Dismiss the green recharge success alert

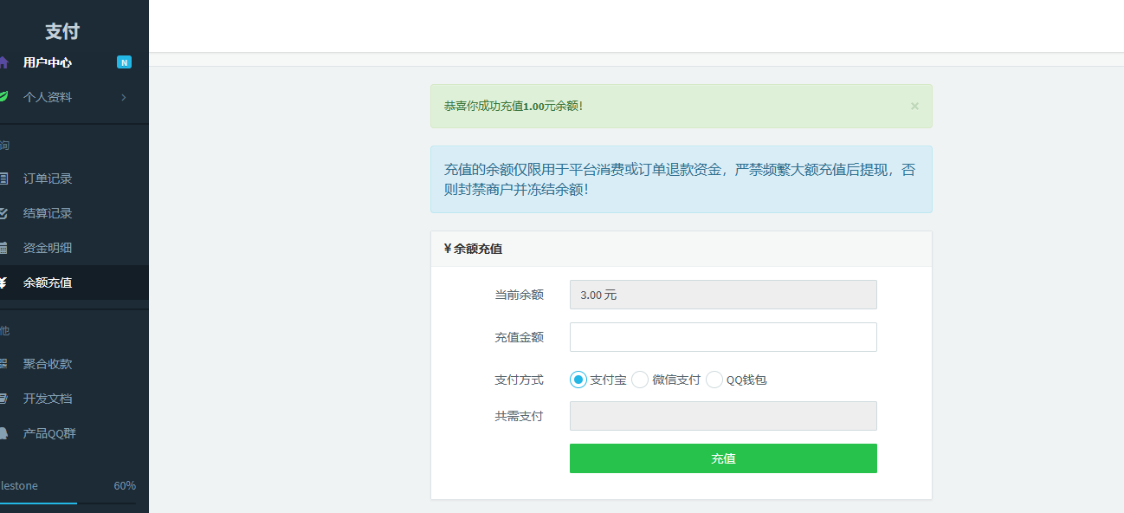(914, 106)
